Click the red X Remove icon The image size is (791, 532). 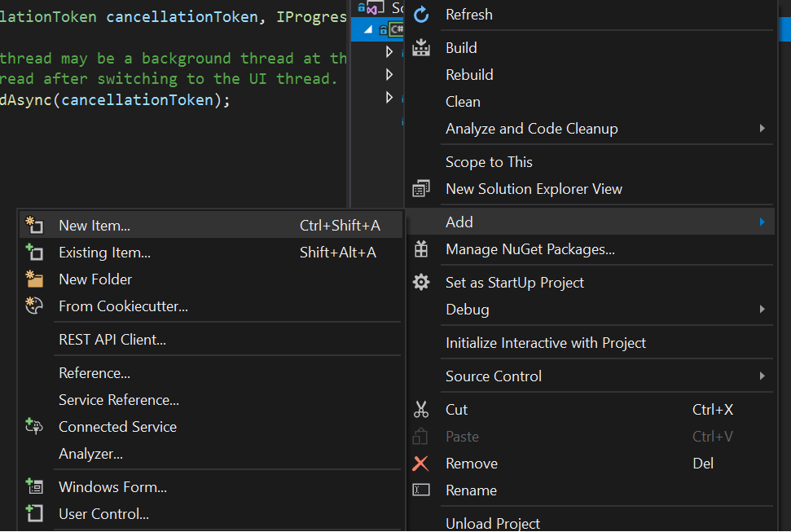point(421,463)
